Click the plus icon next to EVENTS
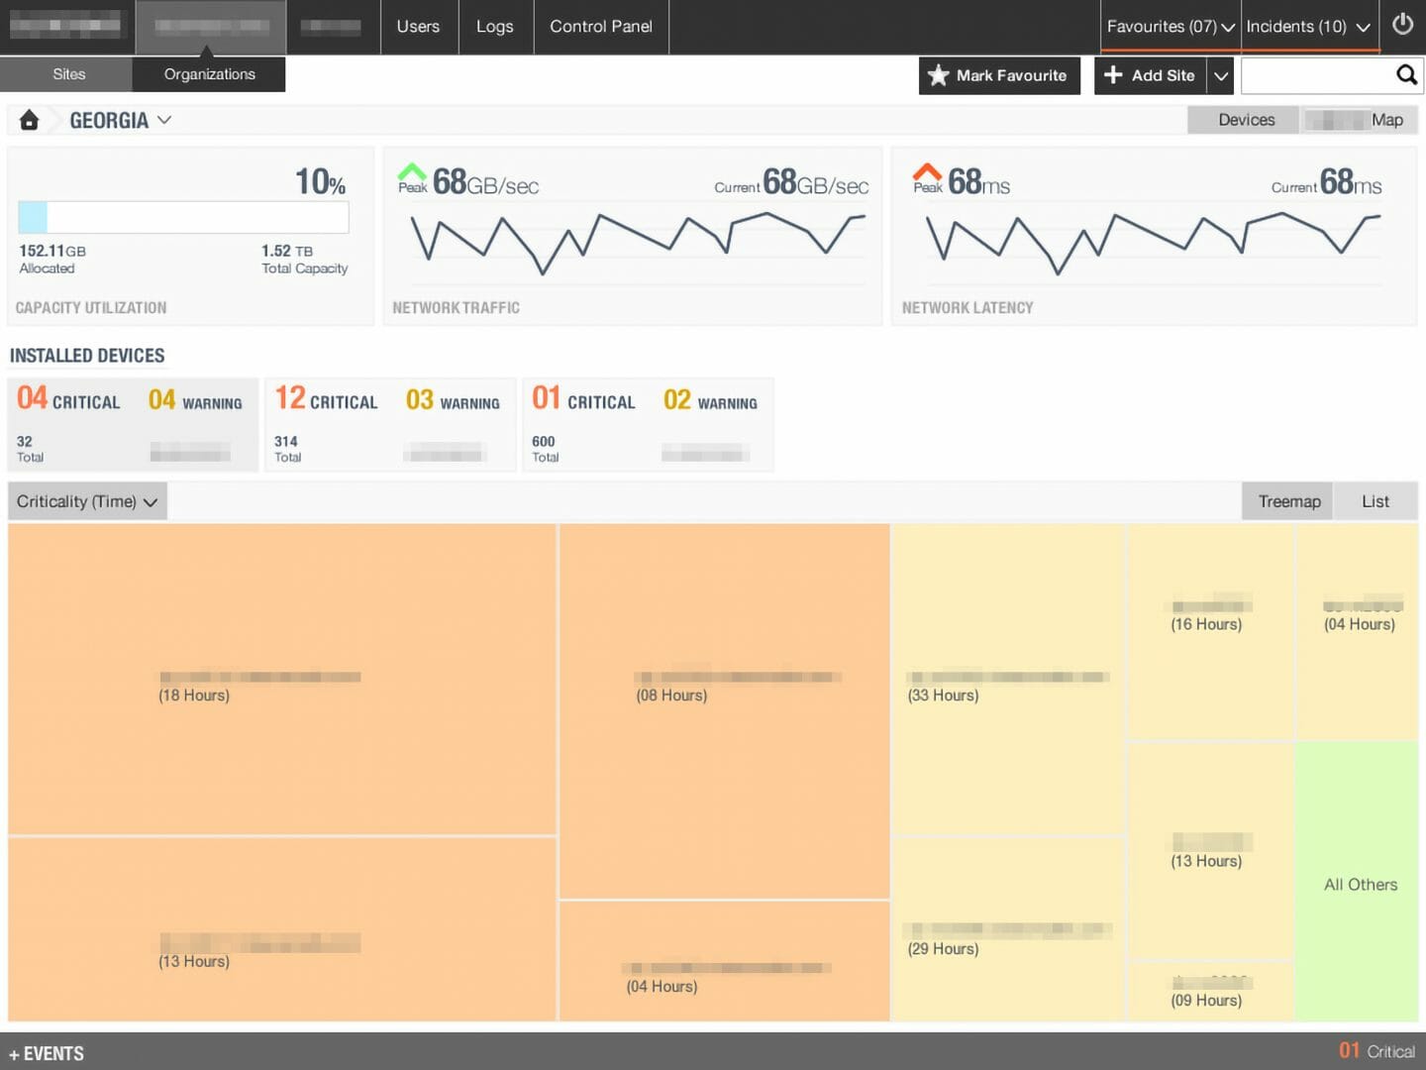The image size is (1426, 1070). click(14, 1053)
